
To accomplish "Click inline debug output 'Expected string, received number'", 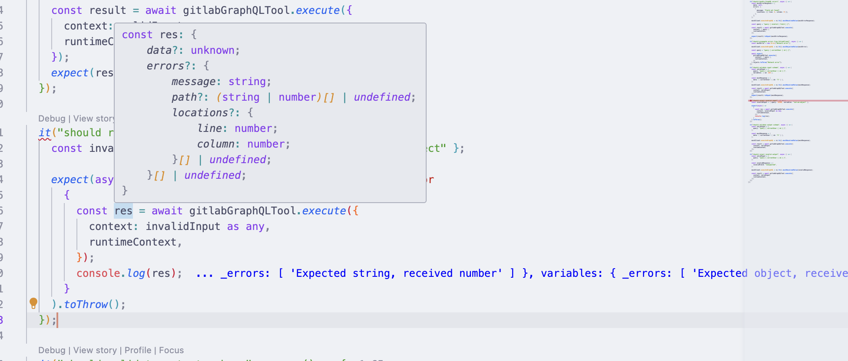I will [x=395, y=273].
